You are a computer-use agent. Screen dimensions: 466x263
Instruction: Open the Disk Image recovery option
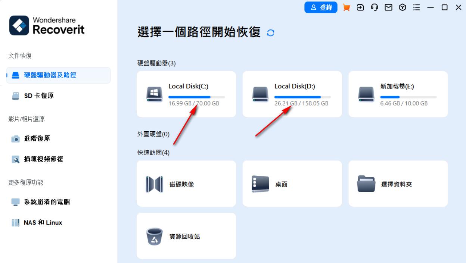[186, 183]
